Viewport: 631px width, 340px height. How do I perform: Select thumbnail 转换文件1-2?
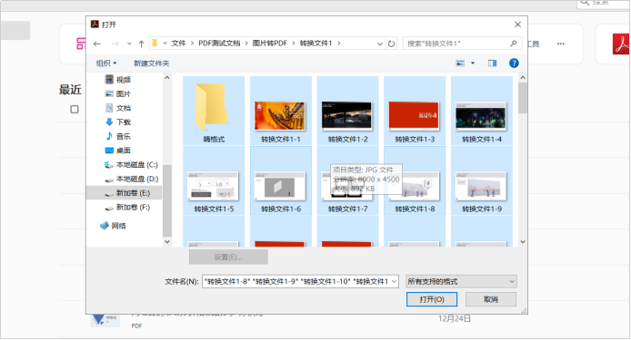click(x=347, y=116)
